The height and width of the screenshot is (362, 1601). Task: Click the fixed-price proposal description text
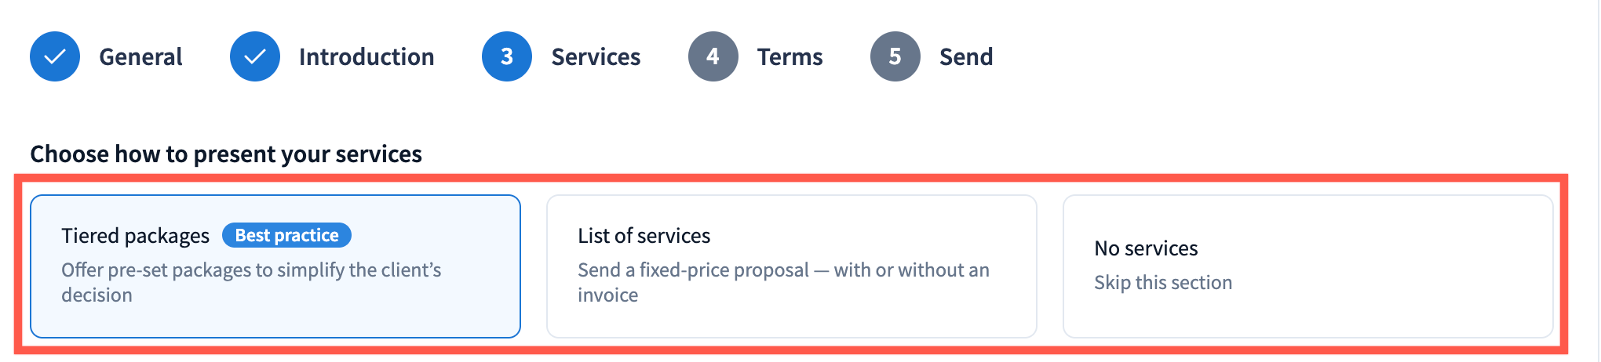tap(782, 270)
